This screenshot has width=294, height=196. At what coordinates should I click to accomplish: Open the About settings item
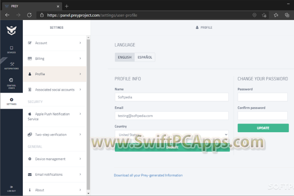click(55, 189)
